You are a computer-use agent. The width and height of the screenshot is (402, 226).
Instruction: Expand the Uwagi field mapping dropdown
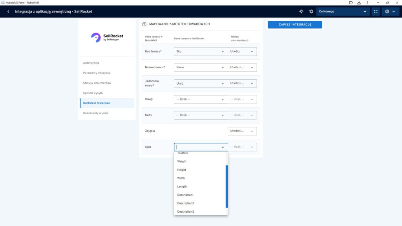click(x=200, y=99)
